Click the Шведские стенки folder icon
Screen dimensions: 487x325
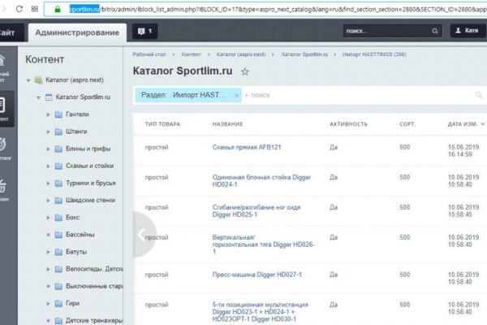point(58,201)
